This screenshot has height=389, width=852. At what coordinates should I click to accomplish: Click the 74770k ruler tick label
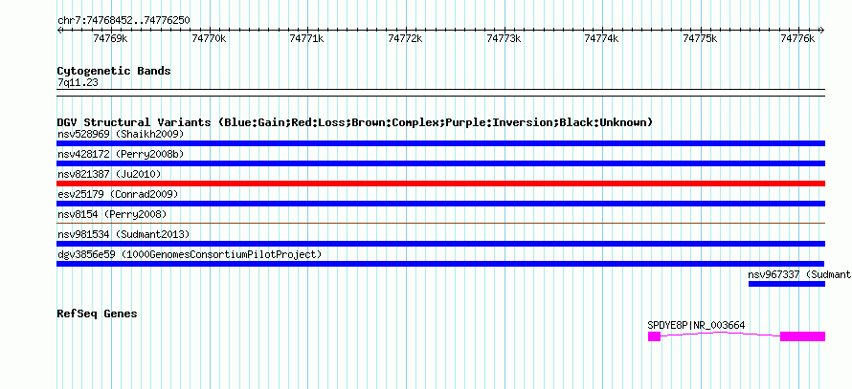[209, 38]
